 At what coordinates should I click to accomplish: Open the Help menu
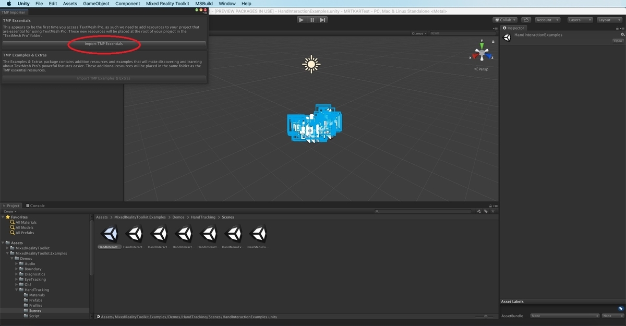pos(246,4)
